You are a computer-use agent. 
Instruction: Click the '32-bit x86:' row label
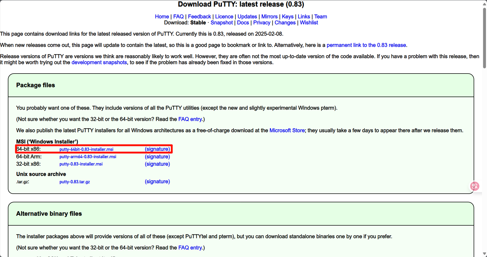tap(28, 164)
